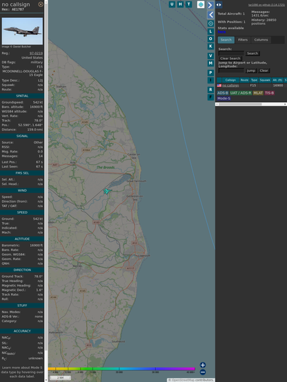
Task: Toggle sidebar with double-arrow icon
Action: [219, 5]
